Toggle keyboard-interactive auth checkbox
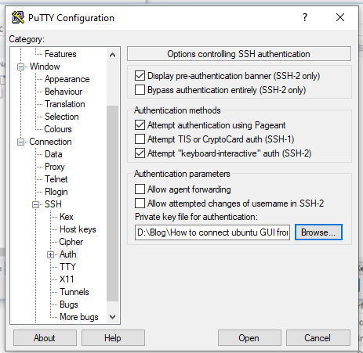363x353 pixels. [140, 153]
